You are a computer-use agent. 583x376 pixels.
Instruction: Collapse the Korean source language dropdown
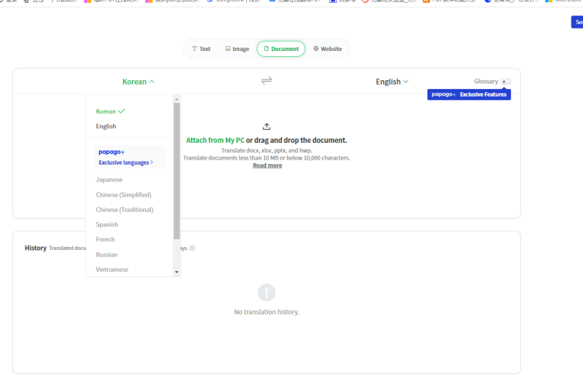[x=138, y=82]
